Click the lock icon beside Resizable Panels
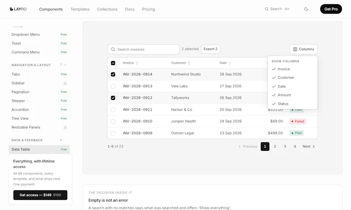The height and width of the screenshot is (210, 351). (x=65, y=128)
